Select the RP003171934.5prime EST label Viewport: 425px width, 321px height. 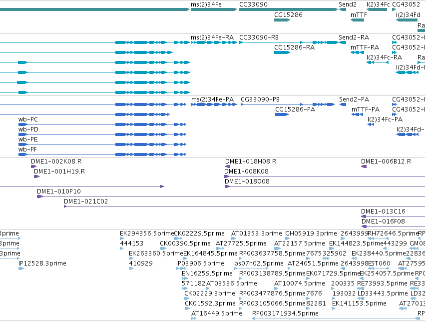pyautogui.click(x=285, y=313)
